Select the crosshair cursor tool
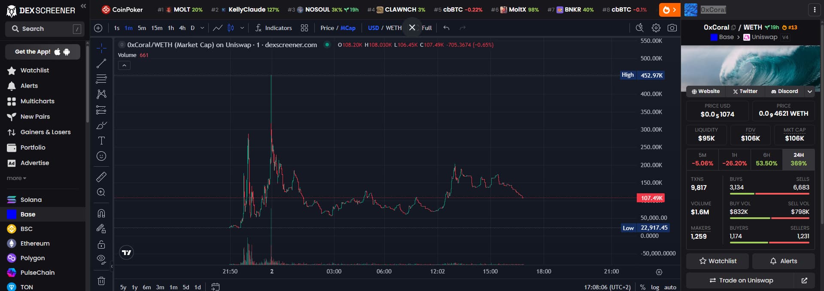Screen dimensions: 824x291 pyautogui.click(x=101, y=48)
